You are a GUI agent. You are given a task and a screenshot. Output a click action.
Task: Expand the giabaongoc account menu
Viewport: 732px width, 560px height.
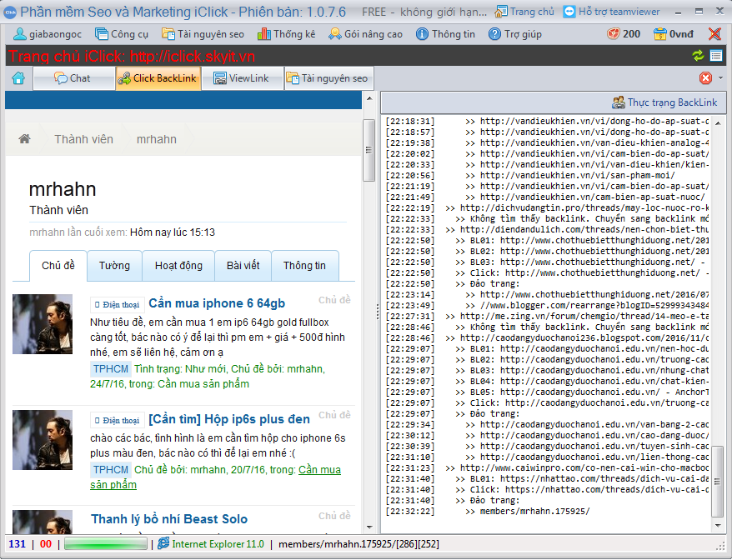point(48,34)
